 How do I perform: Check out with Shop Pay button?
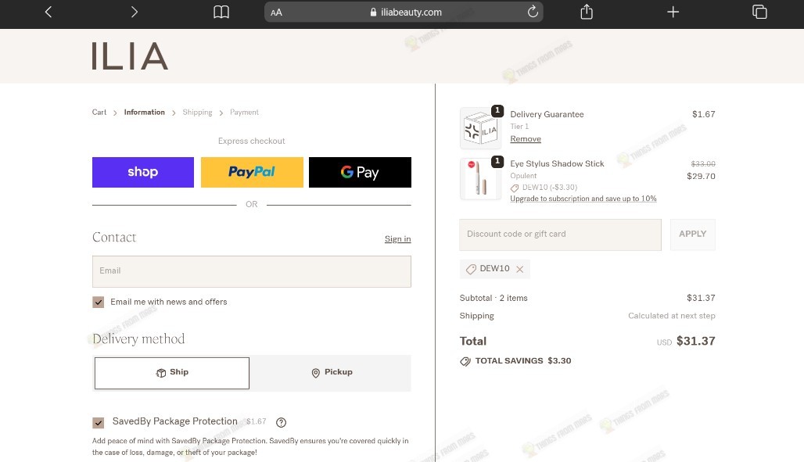[143, 172]
